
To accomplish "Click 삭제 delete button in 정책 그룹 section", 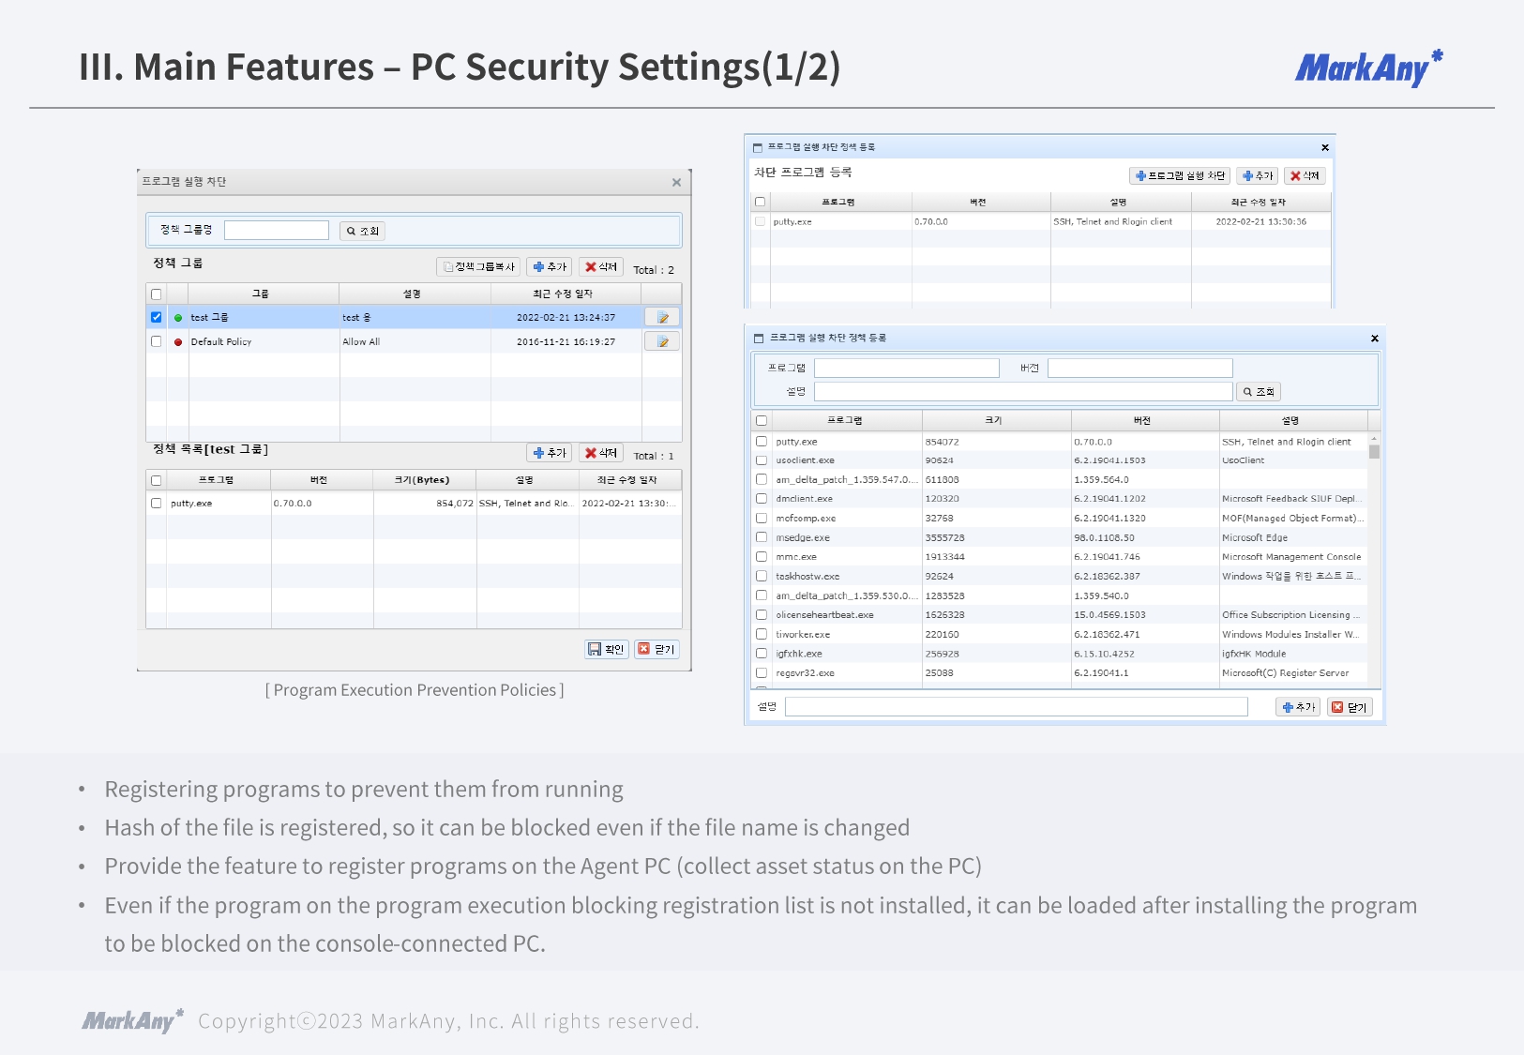I will click(601, 267).
